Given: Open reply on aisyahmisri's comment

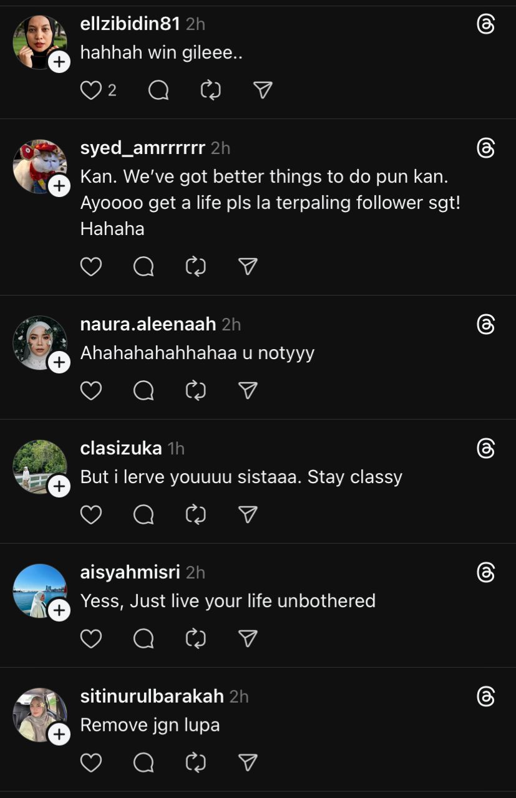Looking at the screenshot, I should (x=144, y=639).
